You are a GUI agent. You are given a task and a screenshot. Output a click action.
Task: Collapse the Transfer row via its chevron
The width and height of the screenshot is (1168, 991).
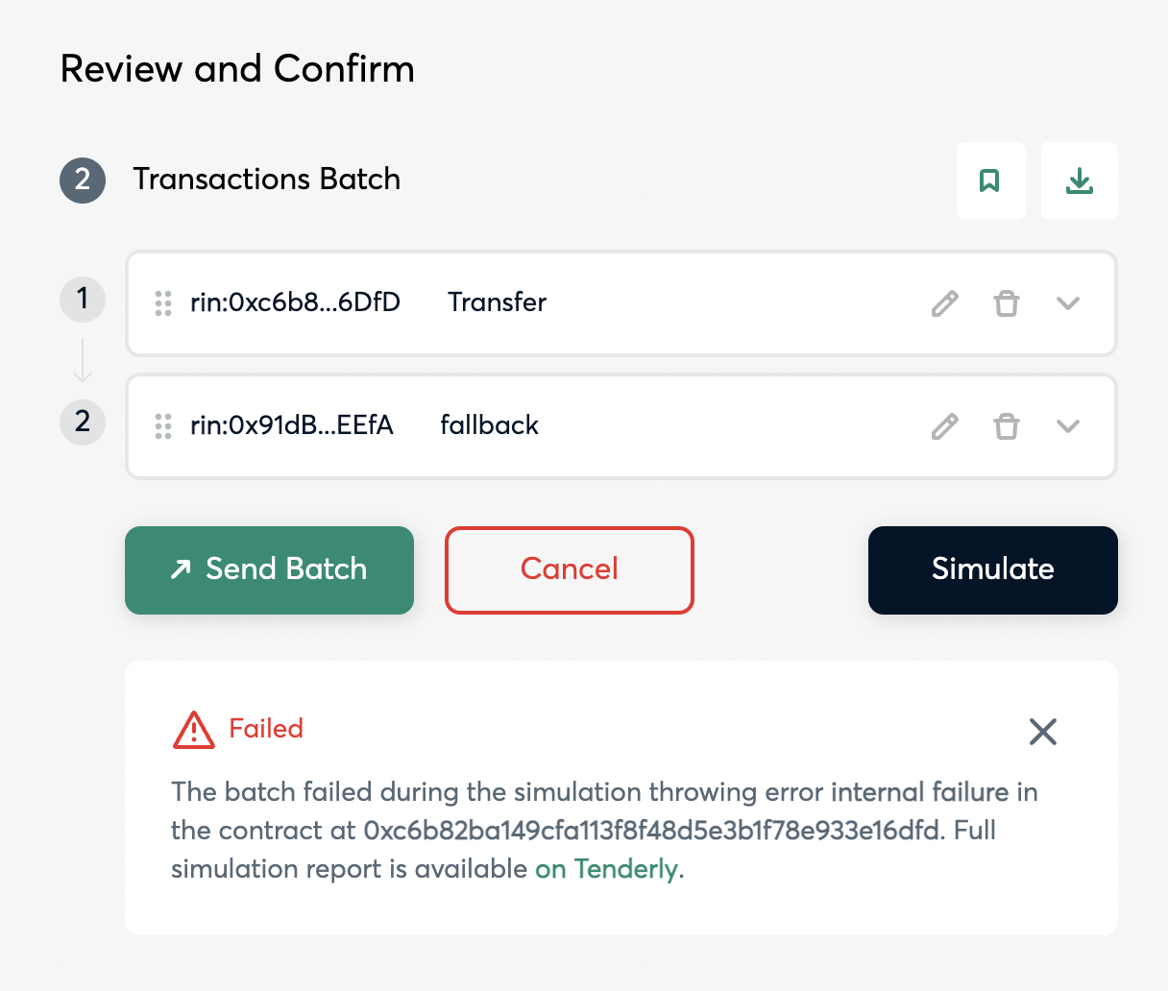pos(1067,302)
